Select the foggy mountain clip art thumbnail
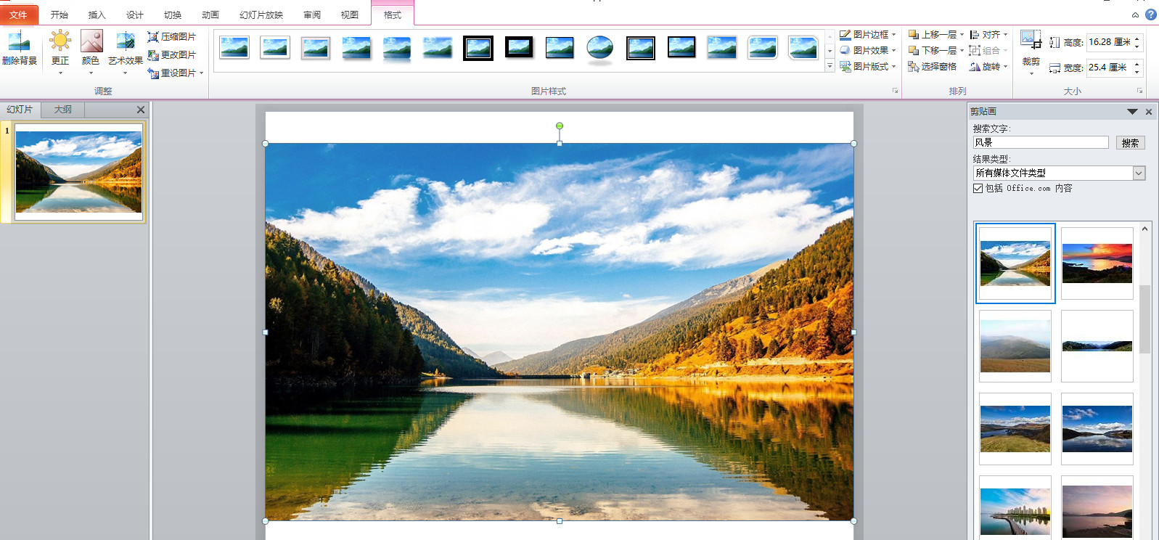The width and height of the screenshot is (1159, 540). pyautogui.click(x=1015, y=345)
